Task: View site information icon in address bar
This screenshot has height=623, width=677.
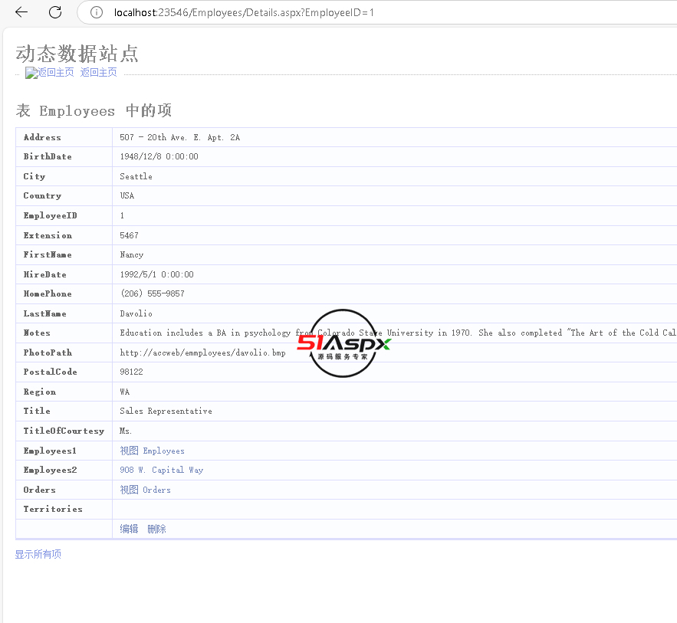Action: tap(97, 12)
